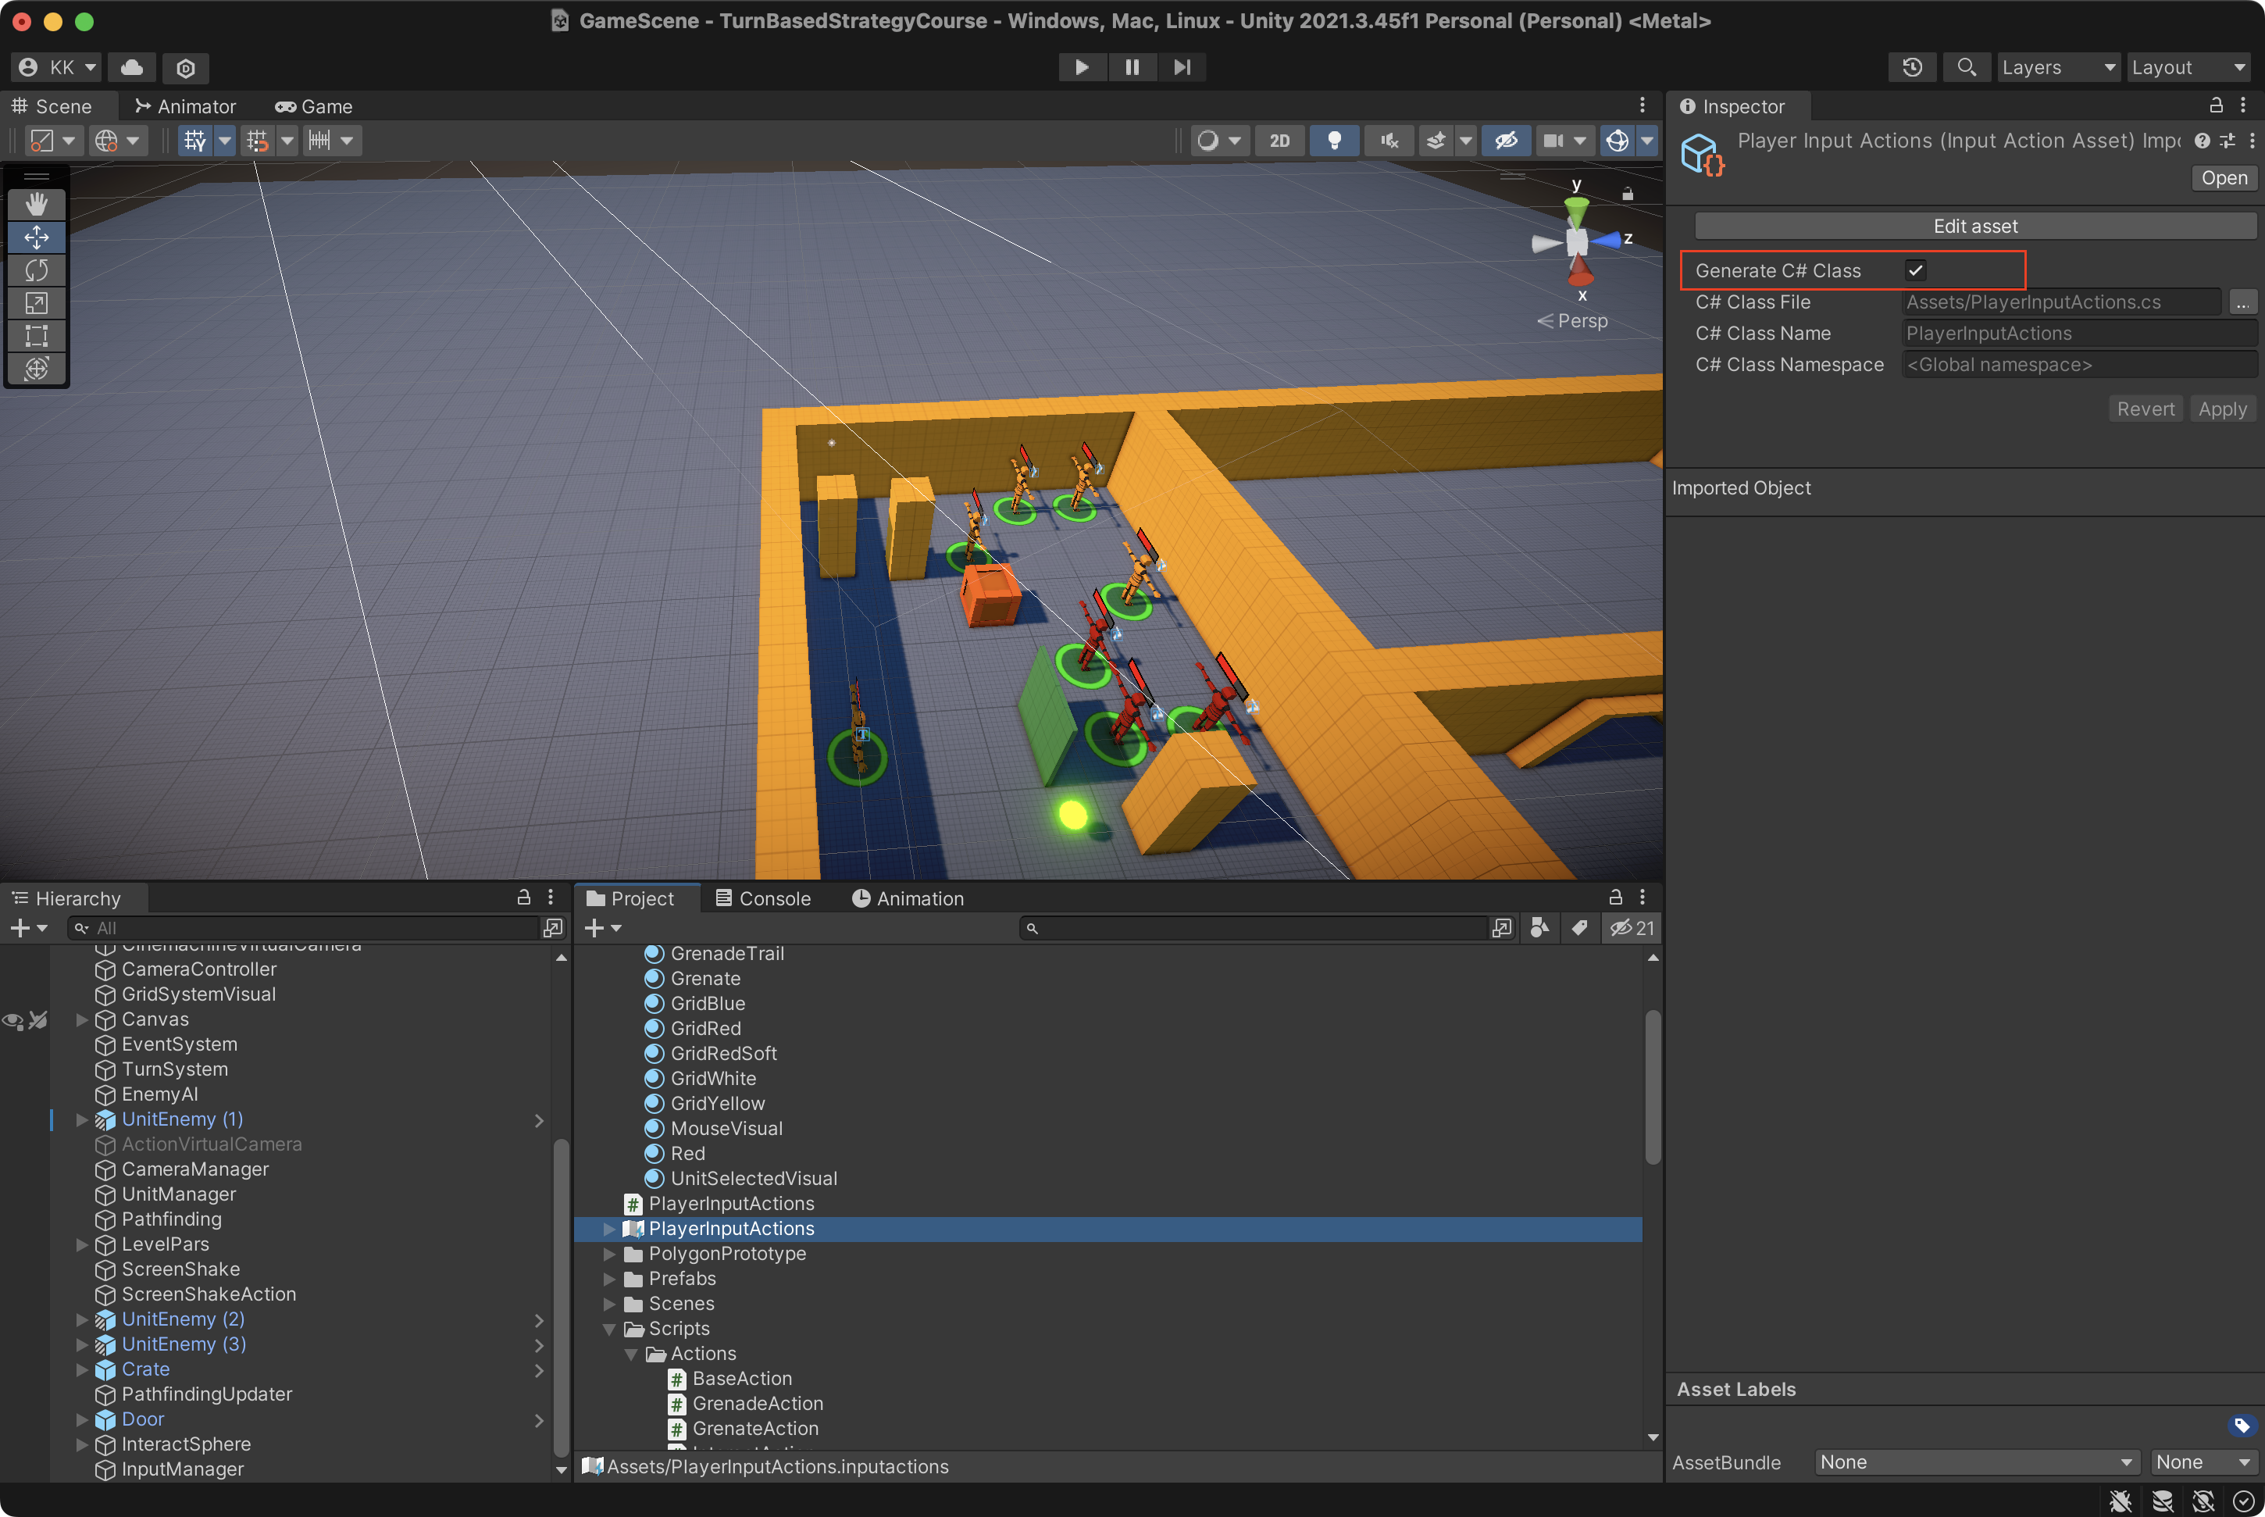2265x1517 pixels.
Task: Switch the Scene view to 2D mode
Action: pos(1279,141)
